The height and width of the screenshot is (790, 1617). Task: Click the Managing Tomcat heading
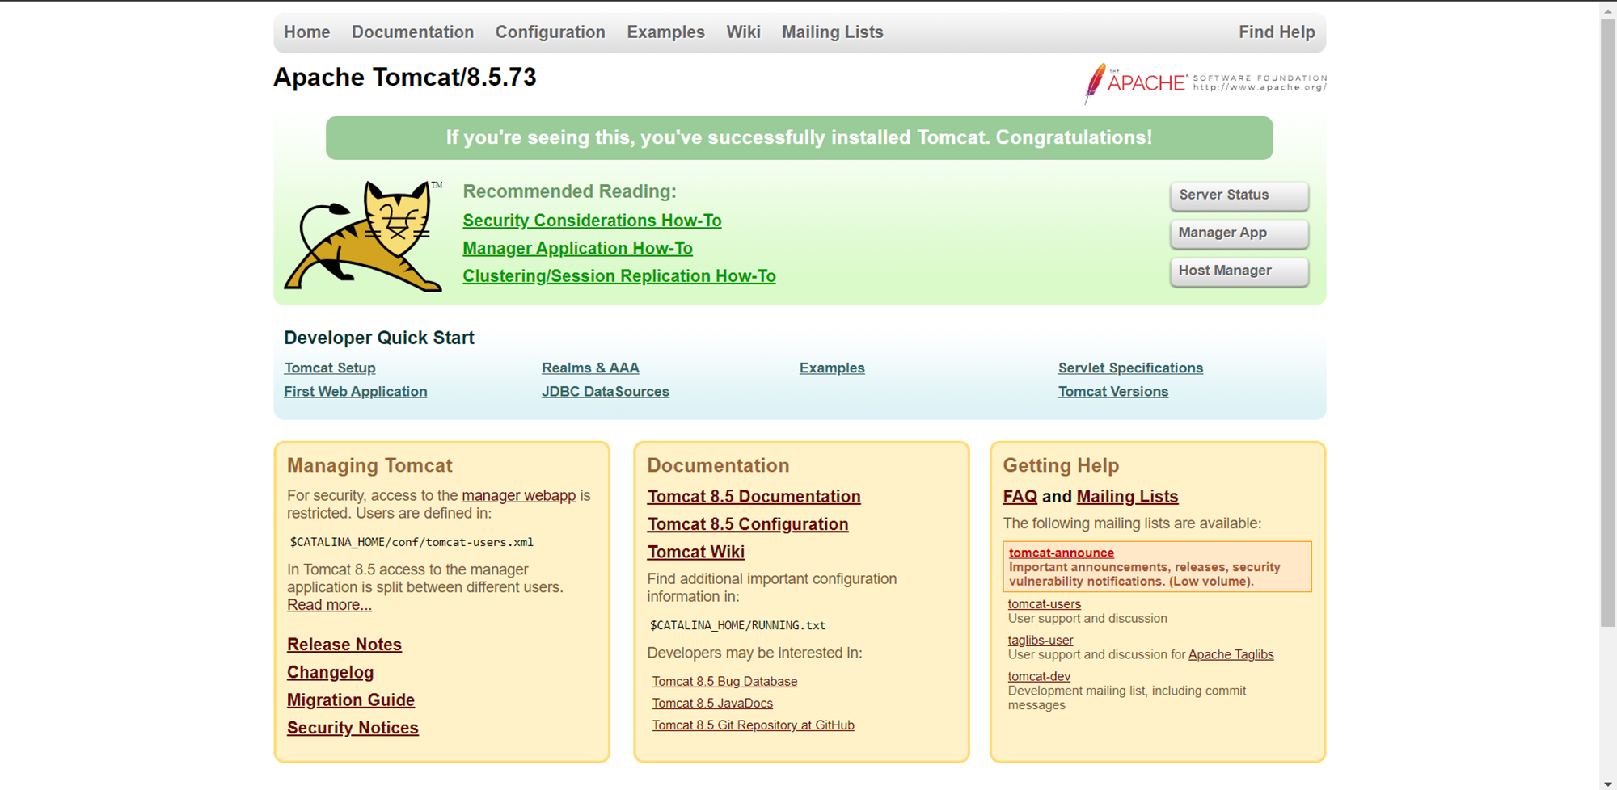pyautogui.click(x=369, y=466)
